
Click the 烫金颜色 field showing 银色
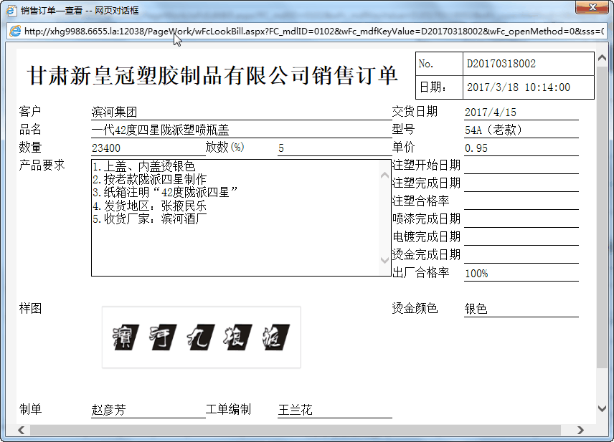point(520,309)
